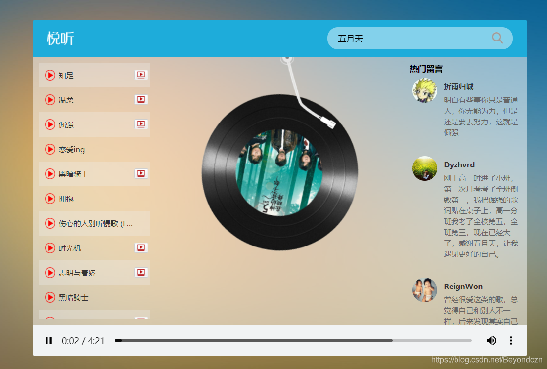Open the MV for 志明与春娇
Screen dimensions: 547x369
[x=141, y=273]
